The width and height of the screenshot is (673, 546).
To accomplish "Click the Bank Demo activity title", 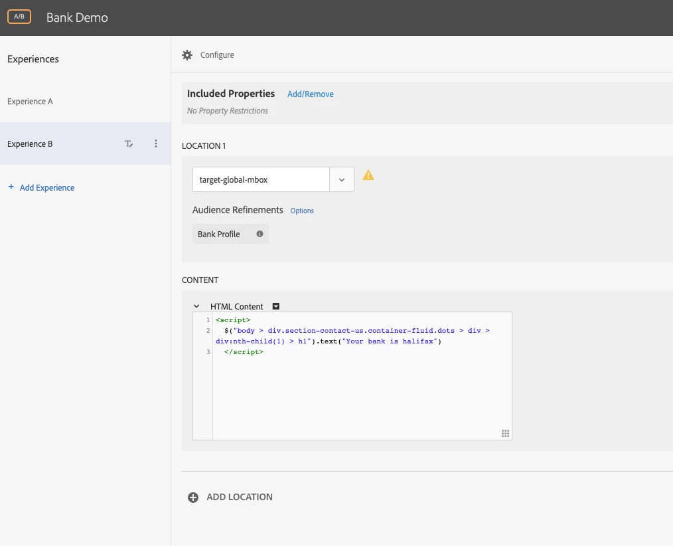I will pos(77,18).
